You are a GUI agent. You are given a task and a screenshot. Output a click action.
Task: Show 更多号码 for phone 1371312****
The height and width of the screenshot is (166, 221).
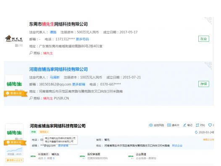tap(82, 39)
